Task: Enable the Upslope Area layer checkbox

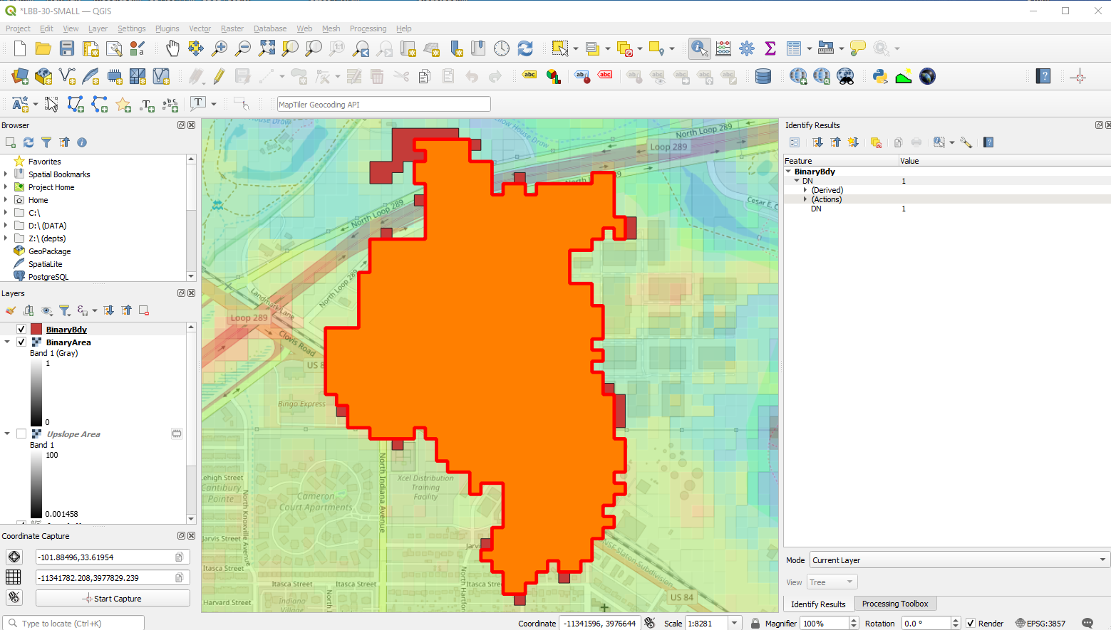Action: [21, 434]
